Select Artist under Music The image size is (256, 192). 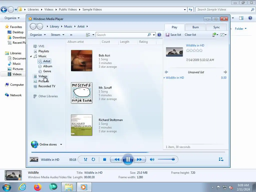click(x=44, y=61)
